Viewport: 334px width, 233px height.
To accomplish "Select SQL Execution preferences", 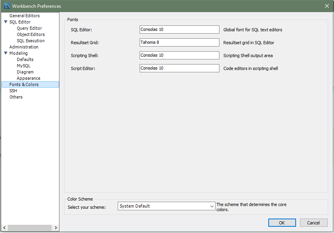I will pyautogui.click(x=31, y=41).
